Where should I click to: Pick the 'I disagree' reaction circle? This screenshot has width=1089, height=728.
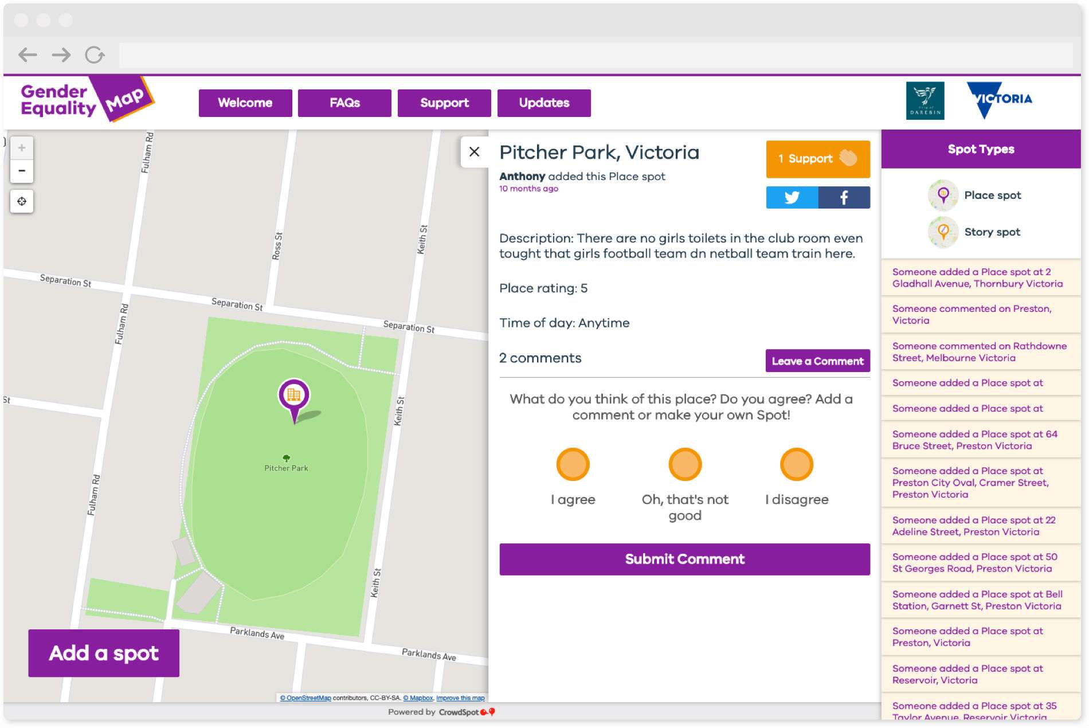(796, 464)
